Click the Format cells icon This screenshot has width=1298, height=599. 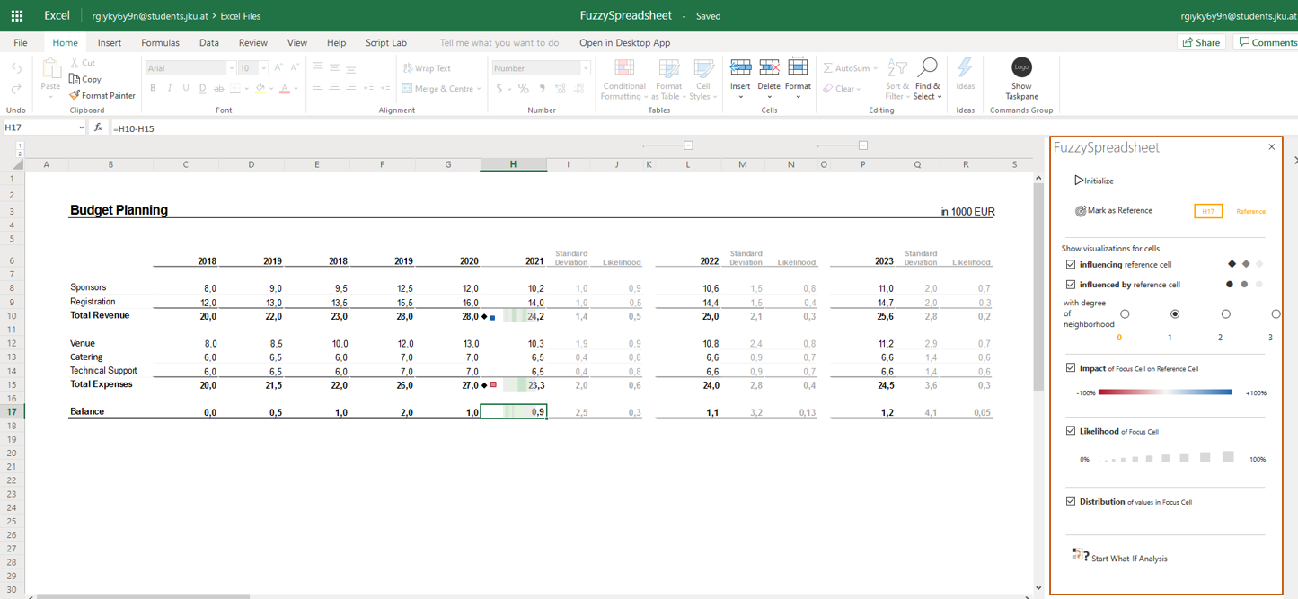click(798, 67)
